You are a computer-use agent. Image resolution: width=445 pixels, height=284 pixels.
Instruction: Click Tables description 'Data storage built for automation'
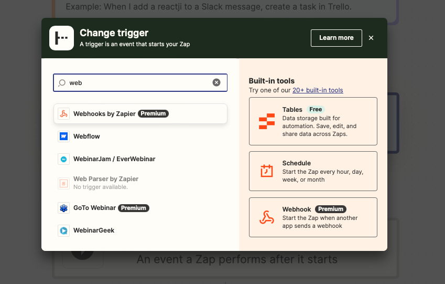319,126
